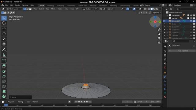The image size is (196, 110).
Task: Pick the Scale tool in toolbar
Action: [4, 39]
